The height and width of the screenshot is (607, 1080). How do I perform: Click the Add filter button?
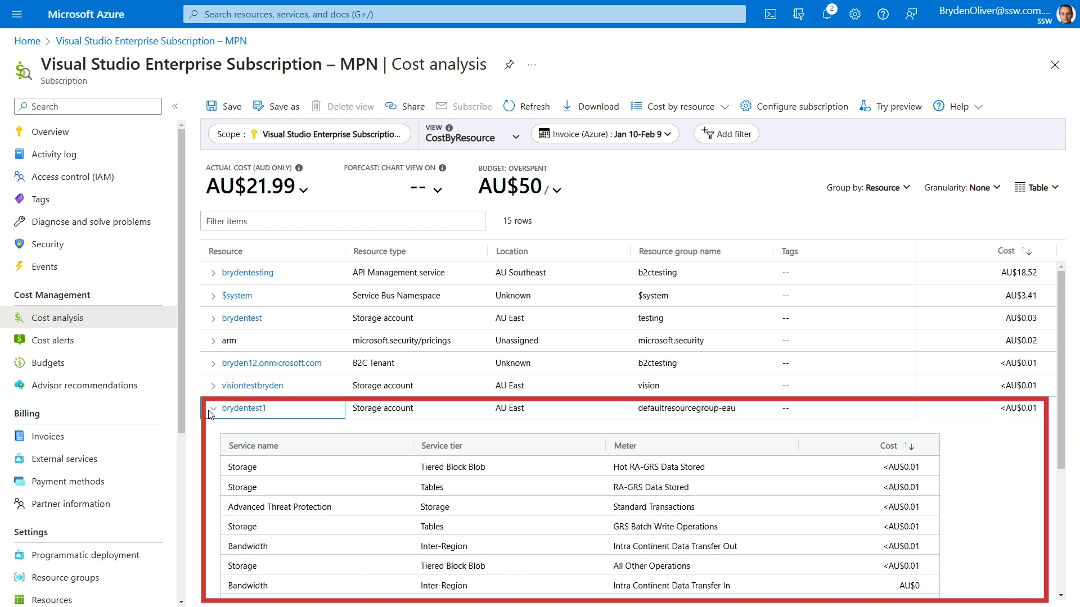point(726,134)
